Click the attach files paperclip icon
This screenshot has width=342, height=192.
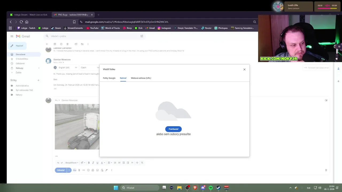coord(79,170)
